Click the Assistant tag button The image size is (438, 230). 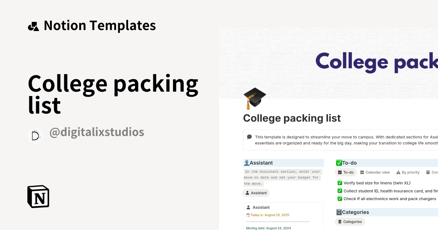click(256, 193)
